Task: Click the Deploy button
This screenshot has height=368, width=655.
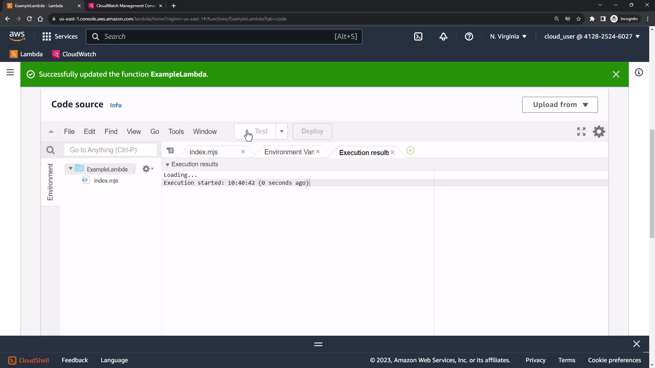Action: pyautogui.click(x=312, y=131)
